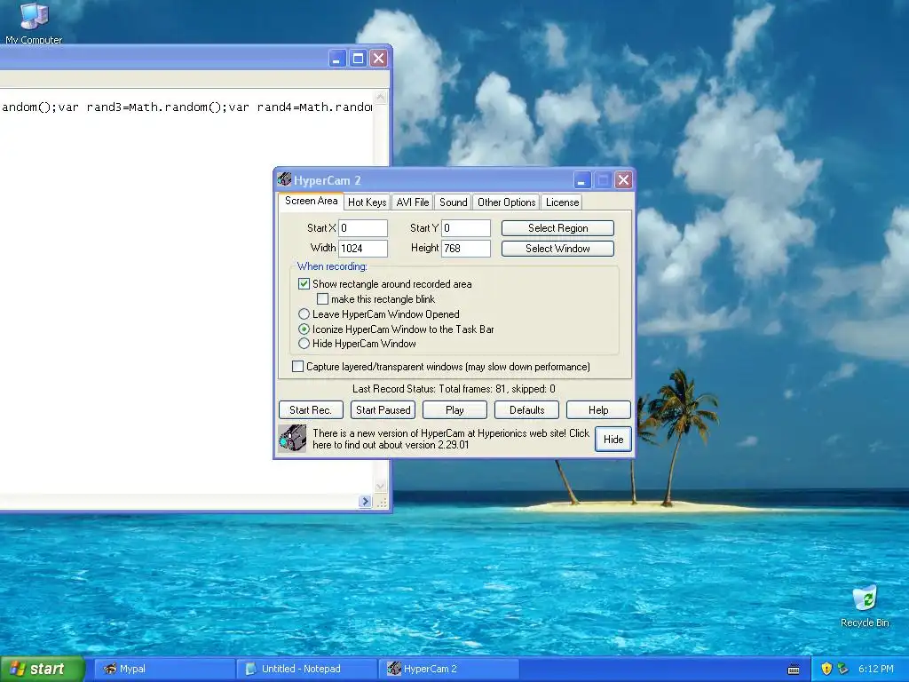Select Iconize HyperCam Window to Task Bar
This screenshot has height=682, width=909.
[304, 329]
